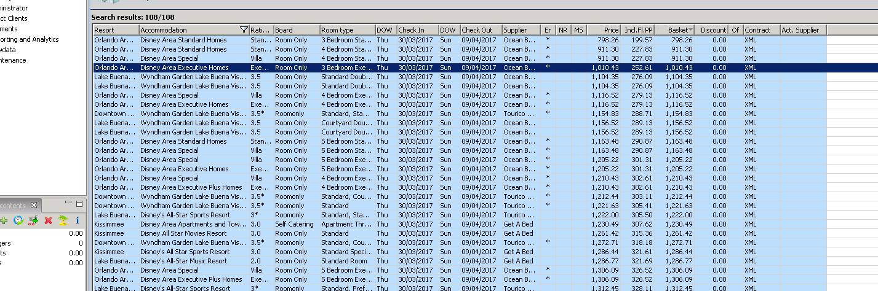This screenshot has width=878, height=291.
Task: Click the Incl.Fl.PP value 288.71
Action: tap(642, 114)
